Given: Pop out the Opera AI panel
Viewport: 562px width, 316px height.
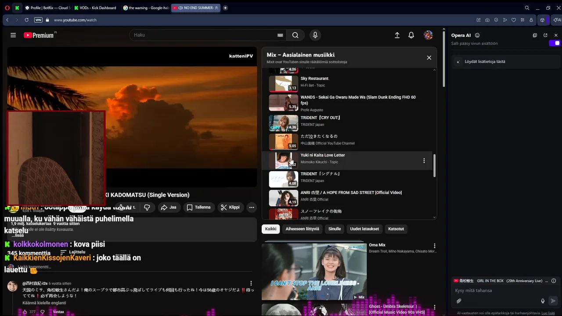Looking at the screenshot, I should 545,35.
